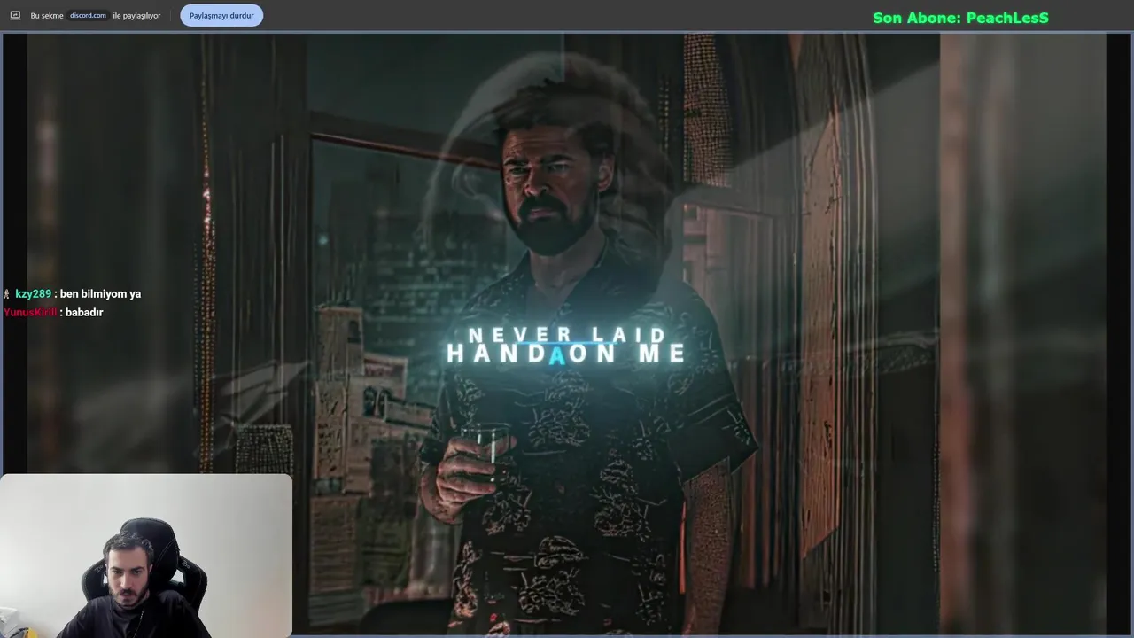Click the screen share icon beside Bu sekme
This screenshot has width=1134, height=638.
(15, 15)
